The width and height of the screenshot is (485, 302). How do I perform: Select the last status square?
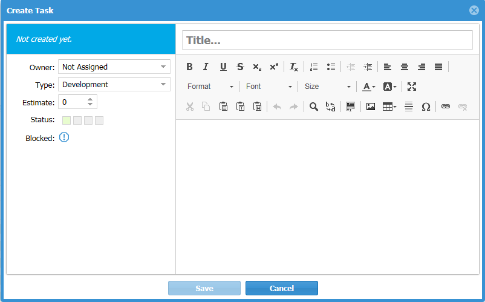click(x=99, y=120)
